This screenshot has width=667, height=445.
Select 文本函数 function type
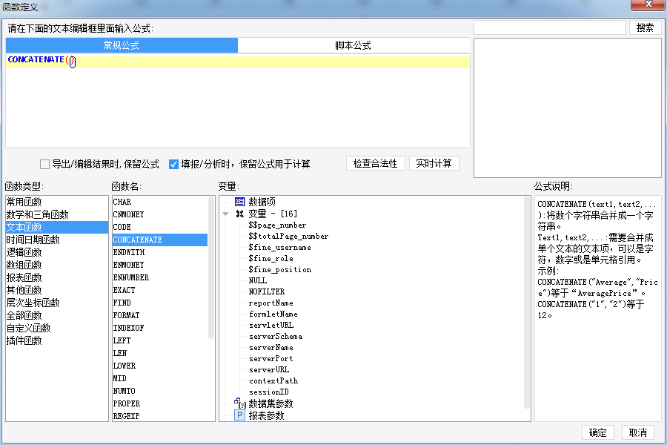[57, 227]
